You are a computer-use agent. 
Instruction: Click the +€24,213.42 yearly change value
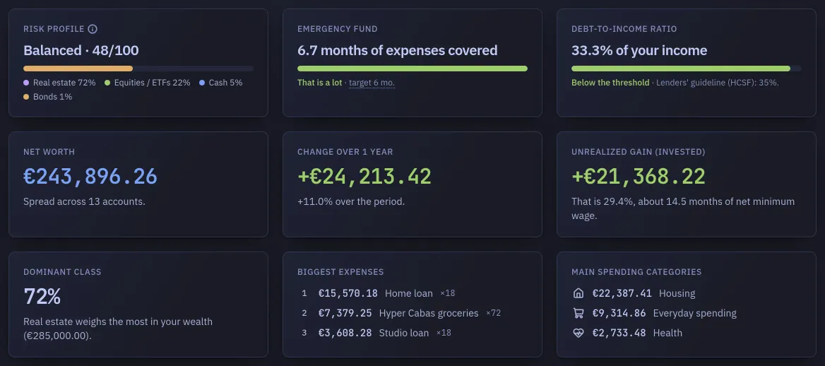click(x=364, y=177)
